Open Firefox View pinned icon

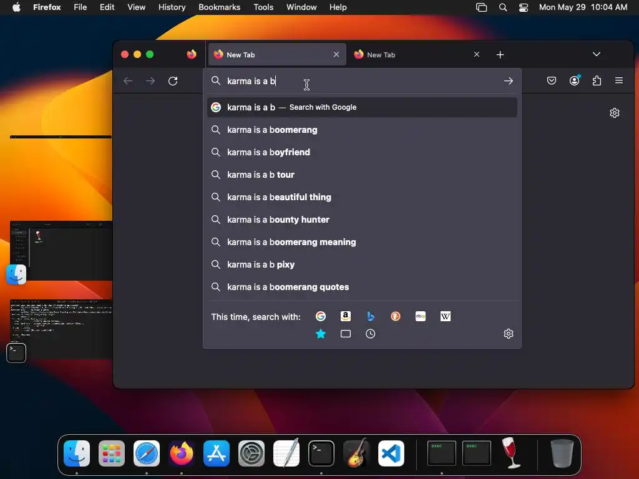click(192, 55)
